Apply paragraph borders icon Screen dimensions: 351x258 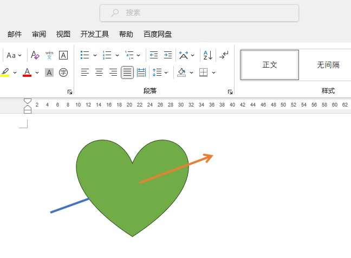coord(203,72)
